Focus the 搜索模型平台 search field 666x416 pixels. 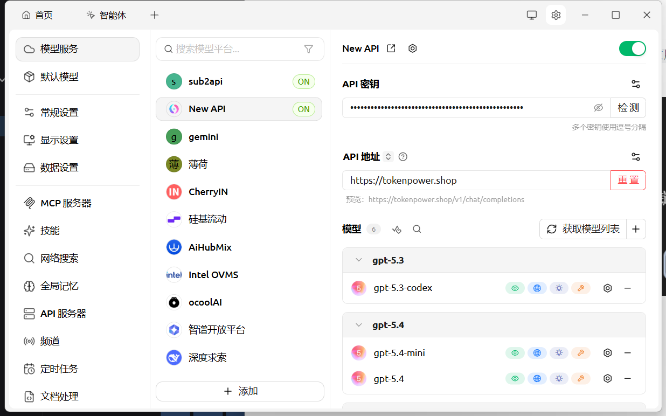[240, 49]
